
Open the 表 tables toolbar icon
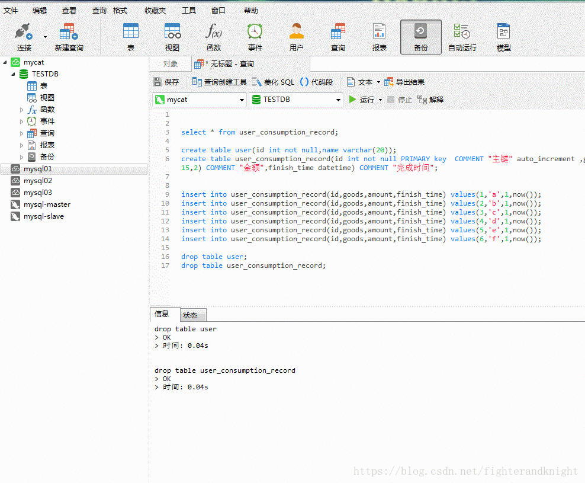point(131,31)
